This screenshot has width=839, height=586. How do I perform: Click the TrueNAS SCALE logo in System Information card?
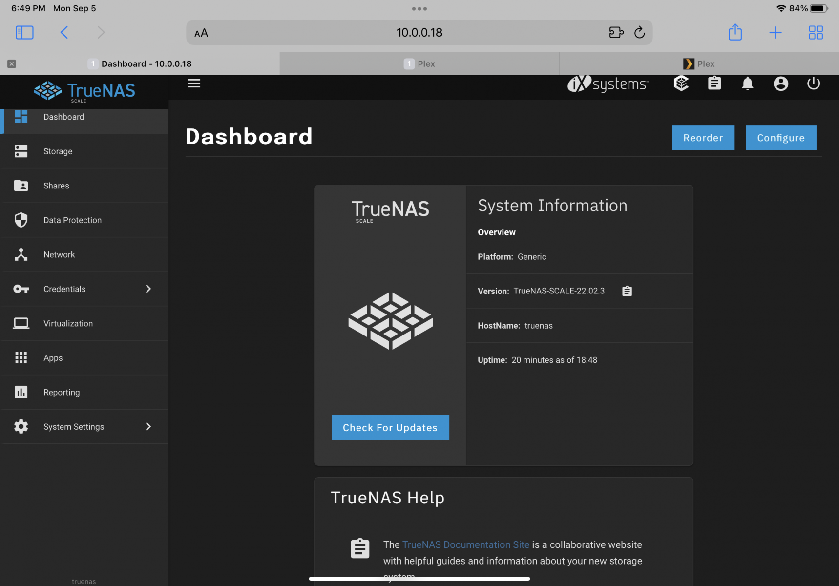point(390,211)
